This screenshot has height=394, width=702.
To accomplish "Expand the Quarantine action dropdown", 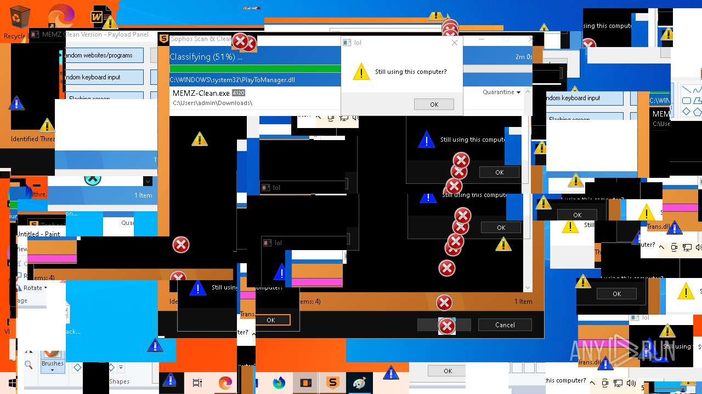I will [501, 92].
